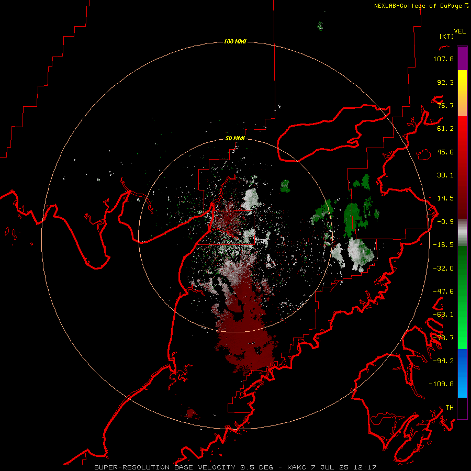Click the 30.1 legend value
This screenshot has width=471, height=471.
[445, 175]
